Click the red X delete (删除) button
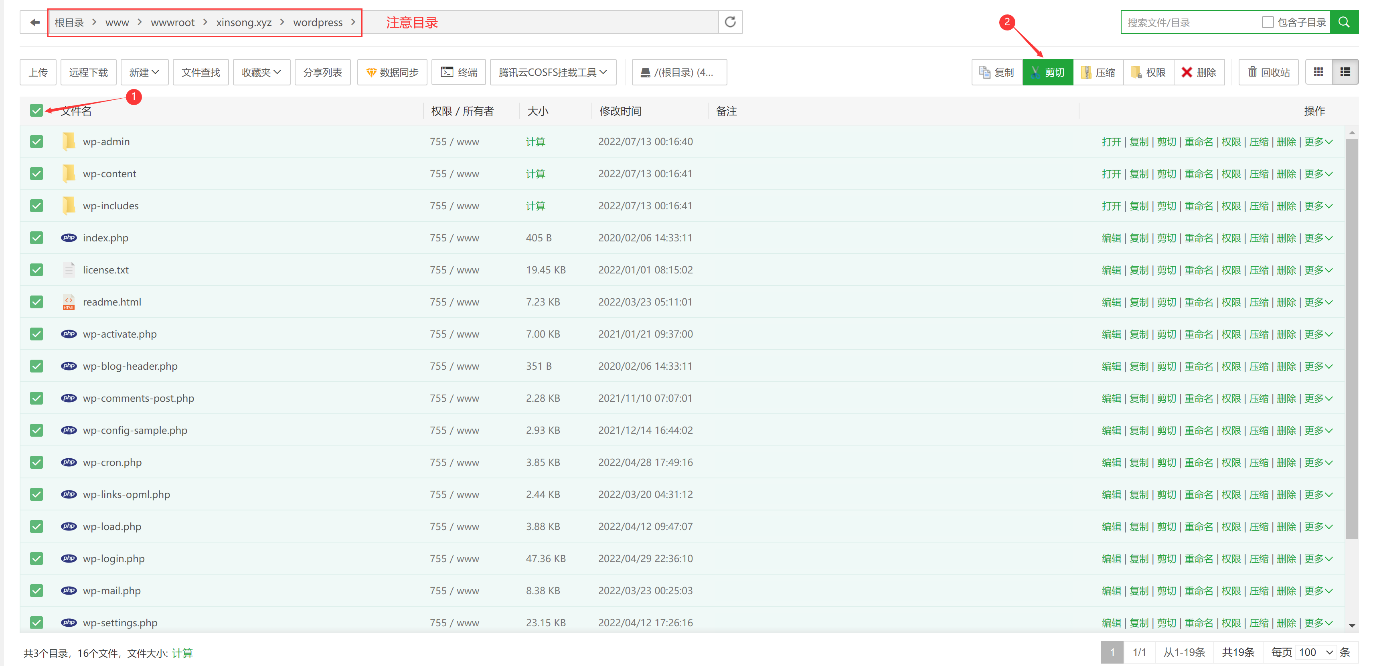Screen dimensions: 1373x666 1199,73
